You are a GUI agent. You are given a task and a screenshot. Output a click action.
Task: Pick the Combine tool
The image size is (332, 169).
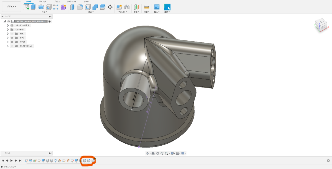tap(95, 7)
